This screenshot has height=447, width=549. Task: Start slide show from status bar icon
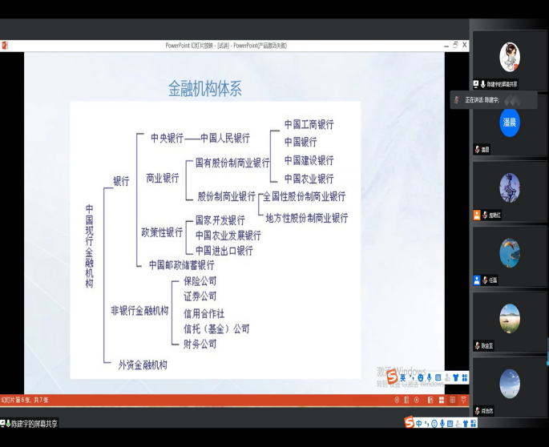click(463, 400)
